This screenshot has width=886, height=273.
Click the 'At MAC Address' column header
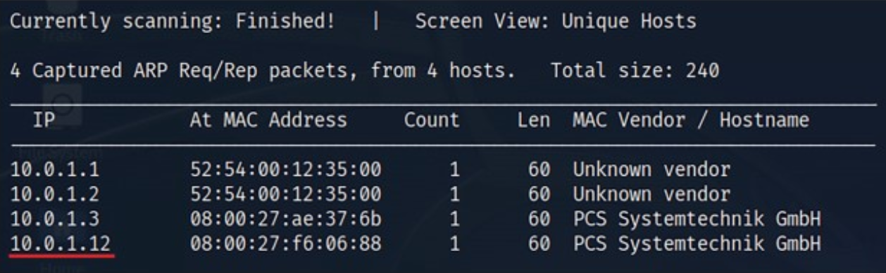click(x=268, y=120)
